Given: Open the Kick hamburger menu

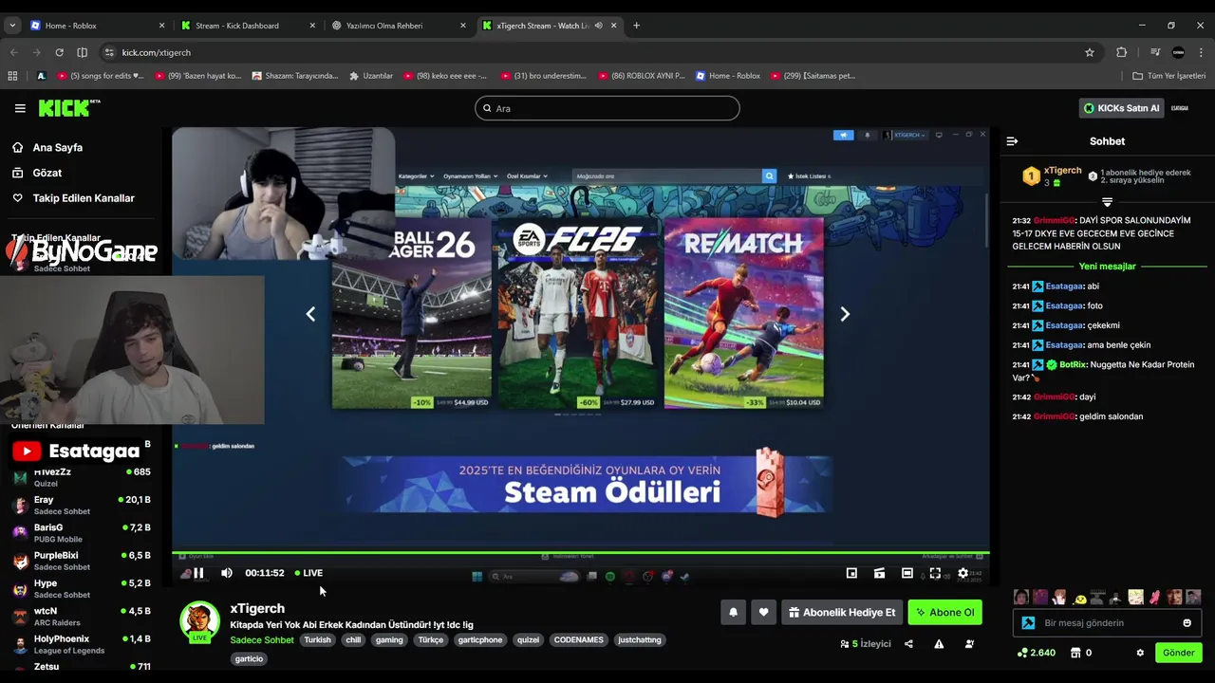Looking at the screenshot, I should [20, 108].
